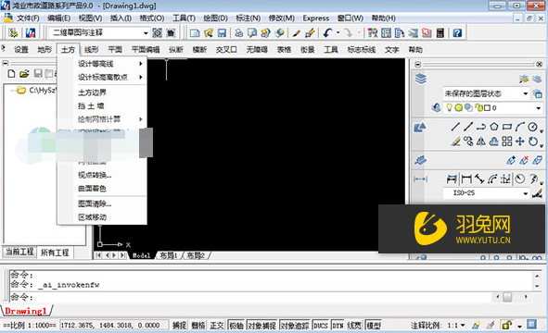Toggle the 捕捉 snap mode in status bar
Screen dimensions: 548x333
tap(179, 326)
